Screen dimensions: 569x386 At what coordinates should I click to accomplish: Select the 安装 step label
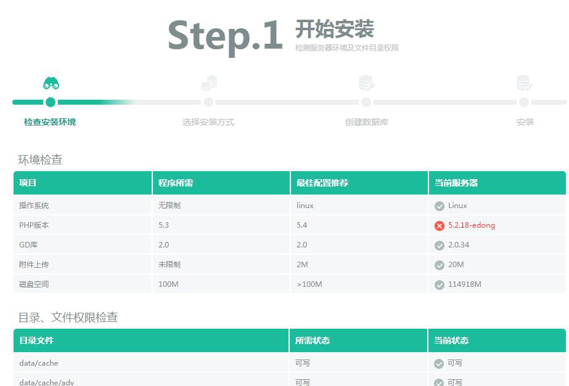(525, 122)
